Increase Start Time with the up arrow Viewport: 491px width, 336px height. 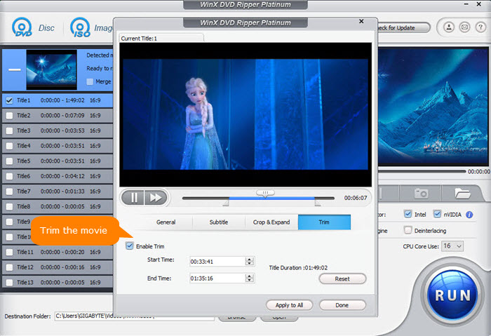tap(249, 260)
